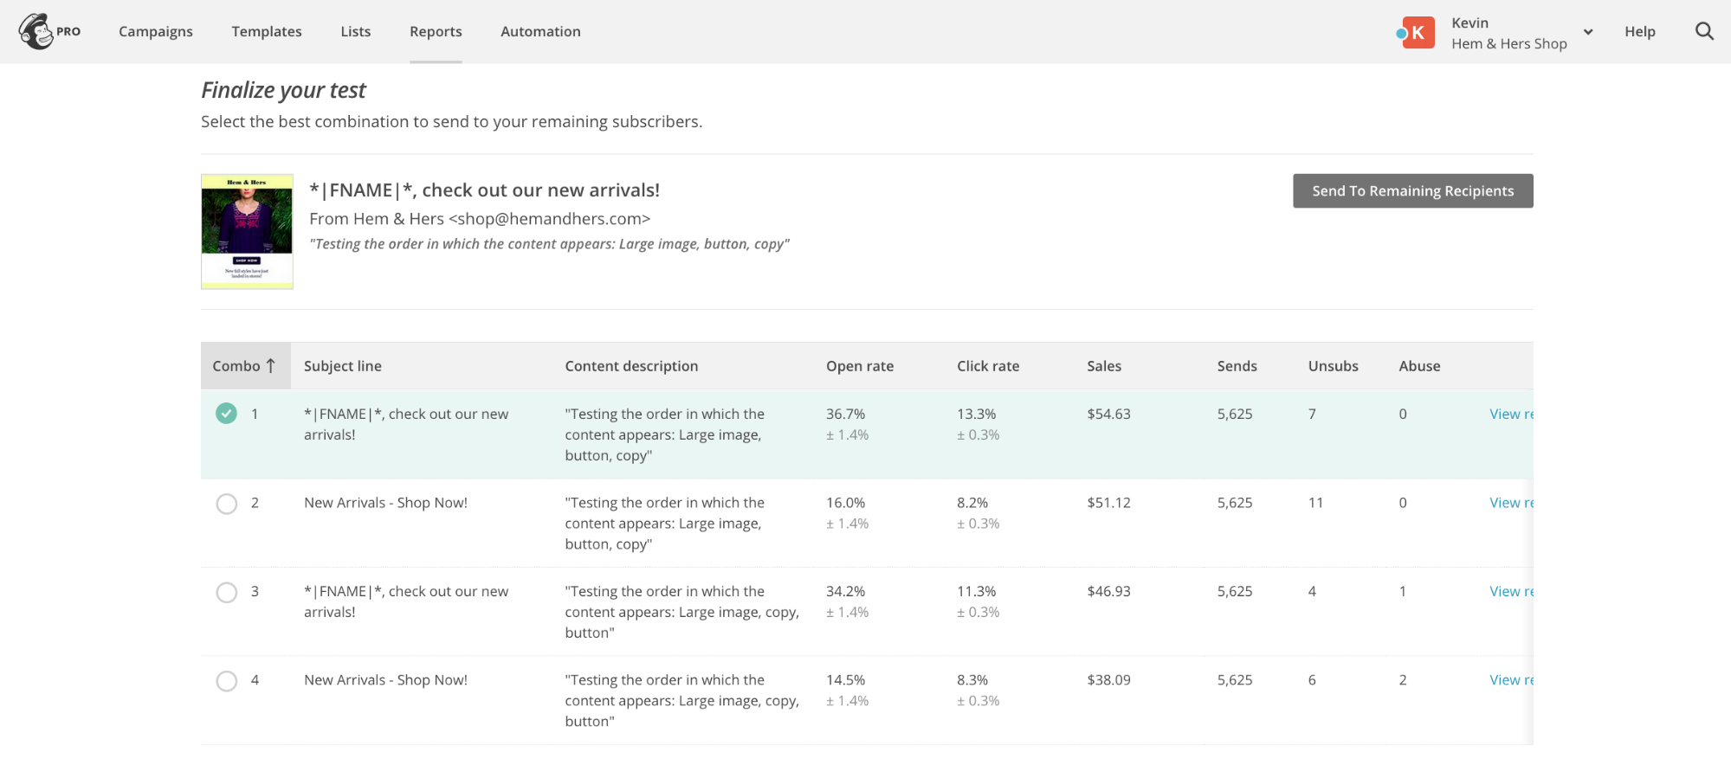Click the $46.93 sales value
The height and width of the screenshot is (778, 1731).
1108,591
